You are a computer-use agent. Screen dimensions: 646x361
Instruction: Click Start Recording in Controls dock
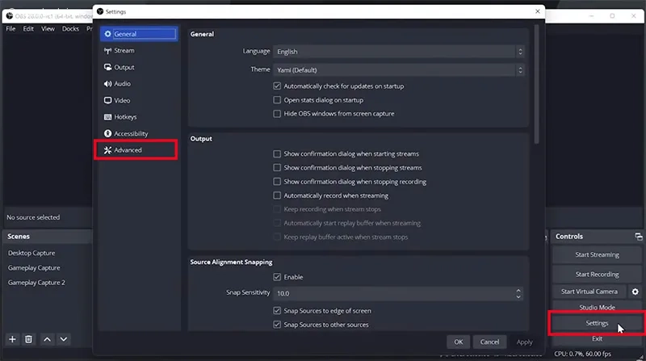pos(597,275)
